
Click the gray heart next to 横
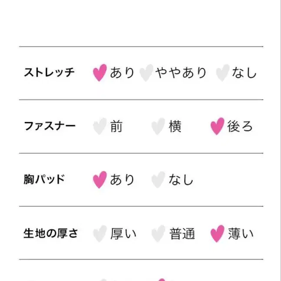click(x=158, y=127)
